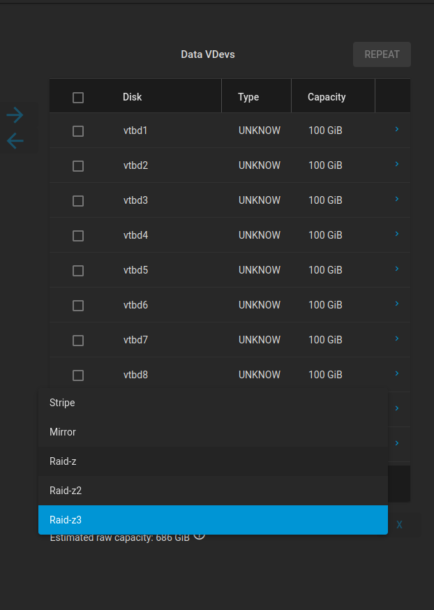Click the estimated raw capacity help icon
The image size is (434, 610).
tap(200, 535)
